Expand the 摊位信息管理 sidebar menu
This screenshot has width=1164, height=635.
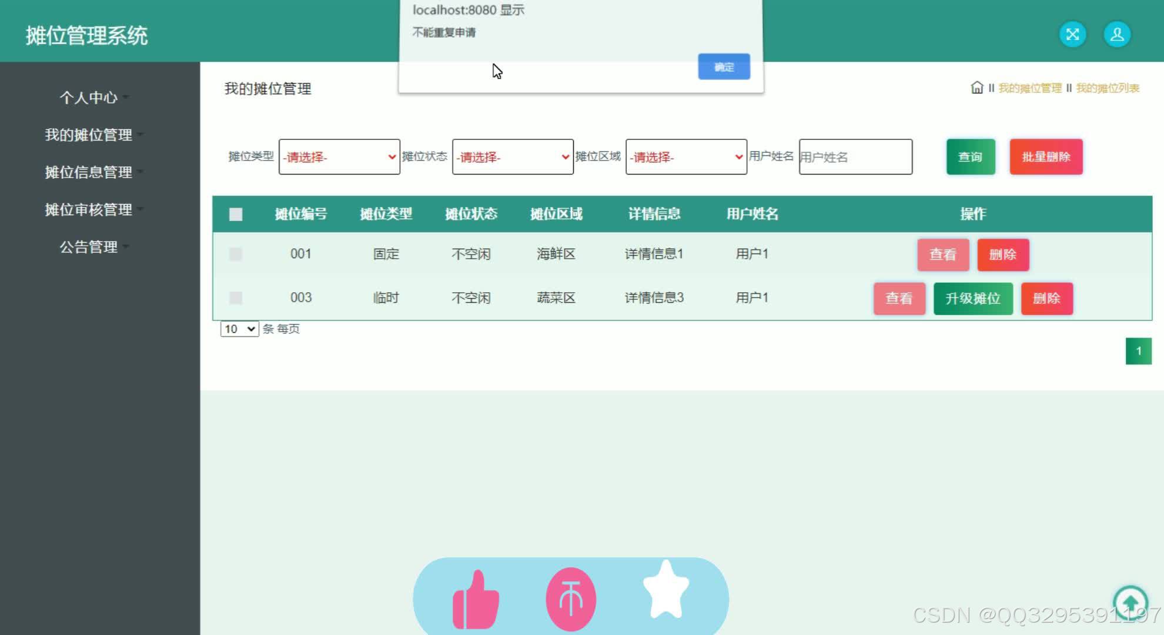(94, 172)
